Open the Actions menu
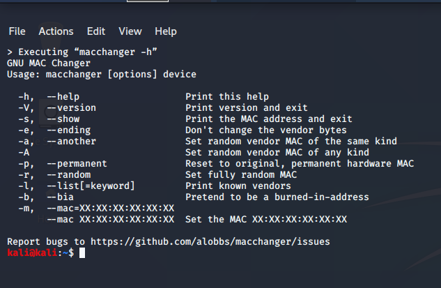 (x=56, y=31)
